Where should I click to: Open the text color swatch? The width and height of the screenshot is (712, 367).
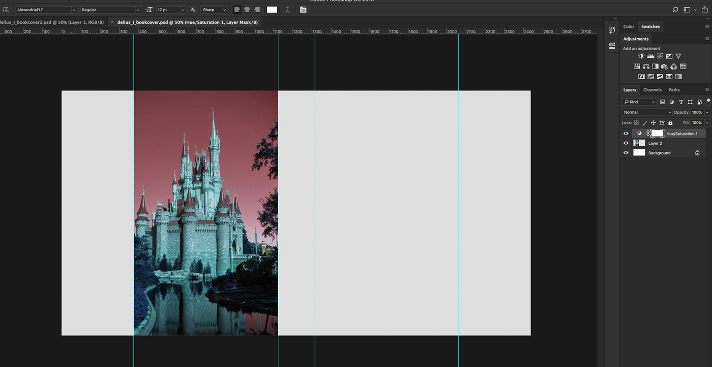click(272, 10)
